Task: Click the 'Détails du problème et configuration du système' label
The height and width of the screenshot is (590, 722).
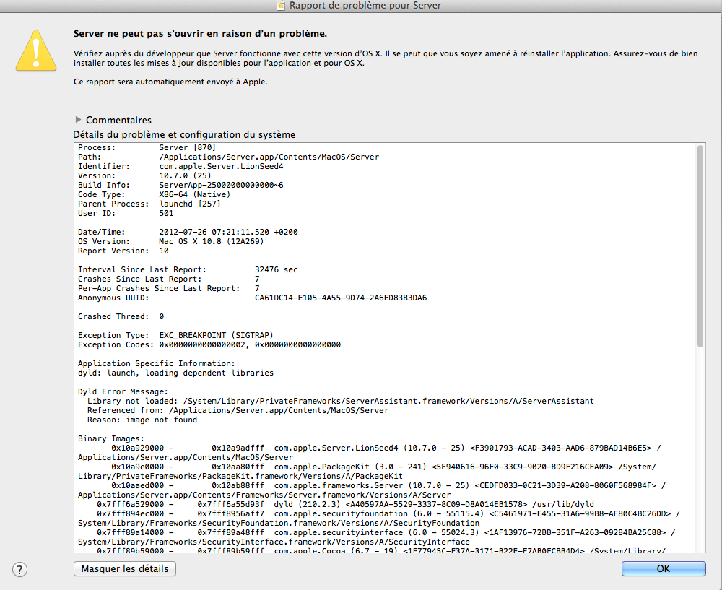Action: [184, 134]
